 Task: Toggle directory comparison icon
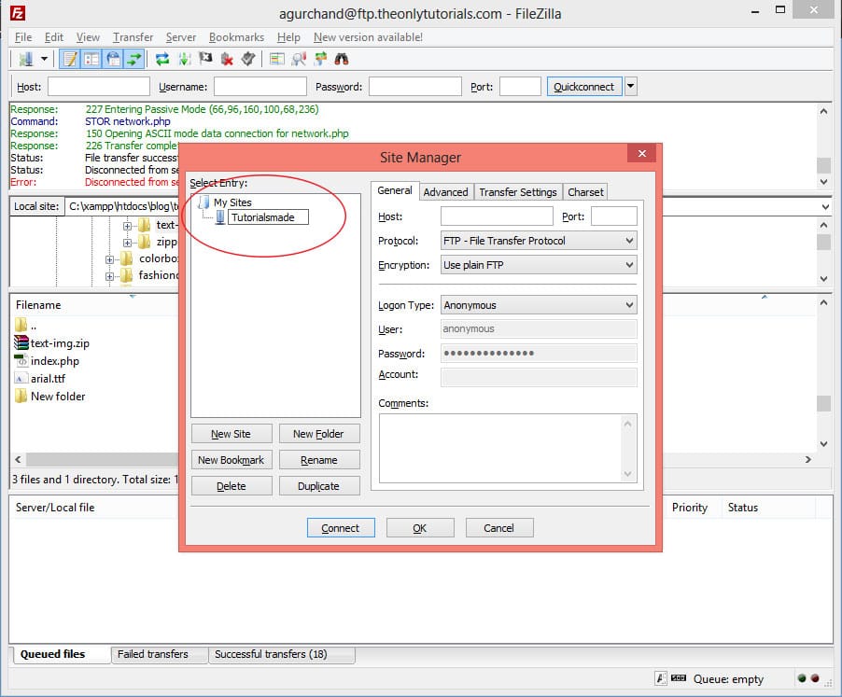[299, 59]
